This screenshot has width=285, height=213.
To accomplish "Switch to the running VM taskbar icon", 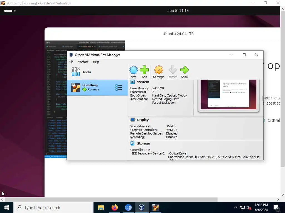I will tap(156, 207).
